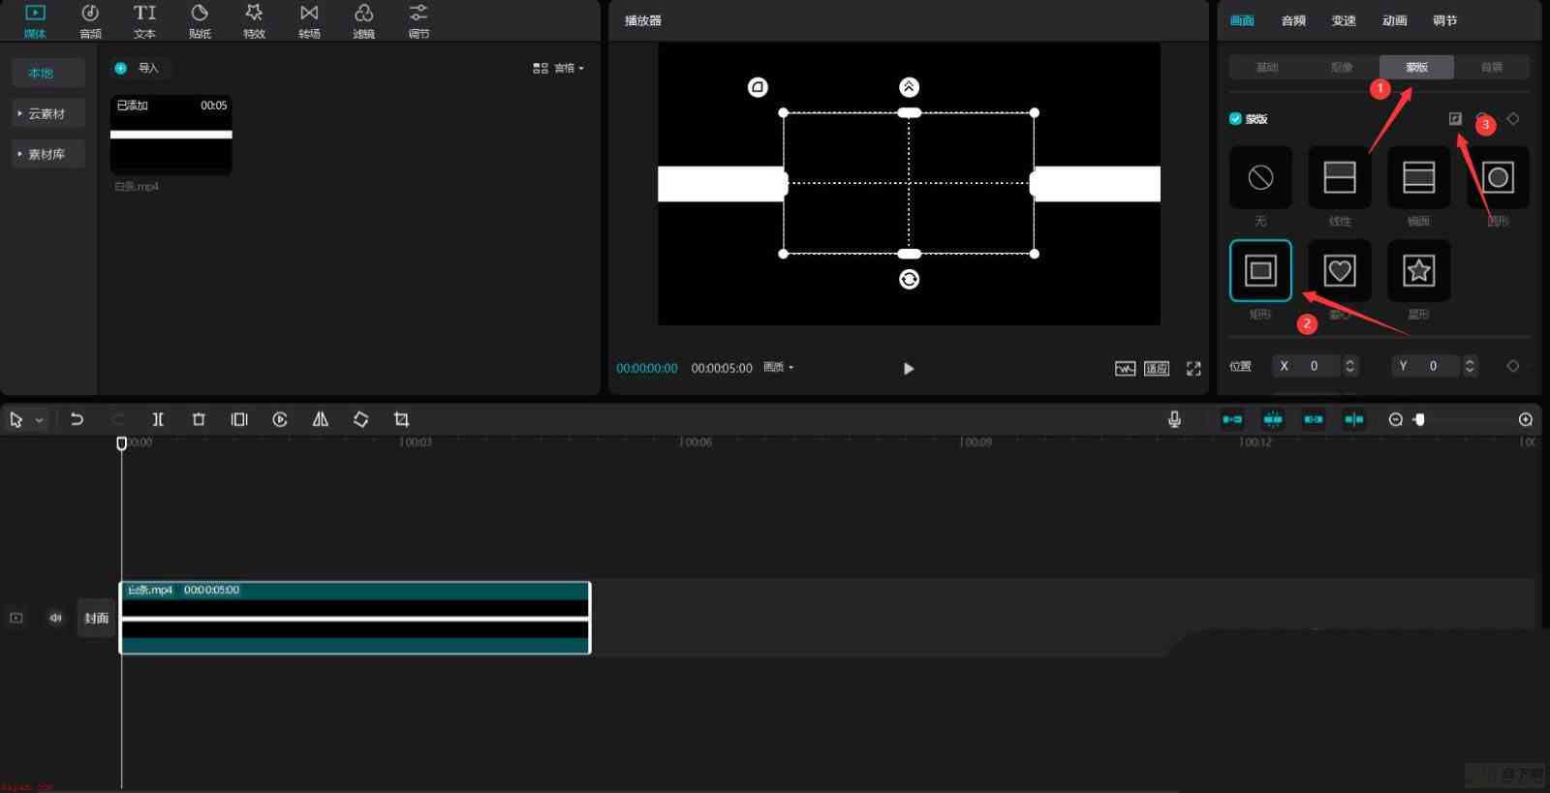This screenshot has width=1550, height=793.
Task: Click the microphone record icon
Action: click(1174, 419)
